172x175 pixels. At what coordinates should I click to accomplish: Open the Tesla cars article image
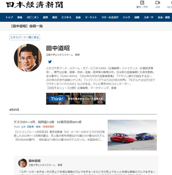point(132,135)
